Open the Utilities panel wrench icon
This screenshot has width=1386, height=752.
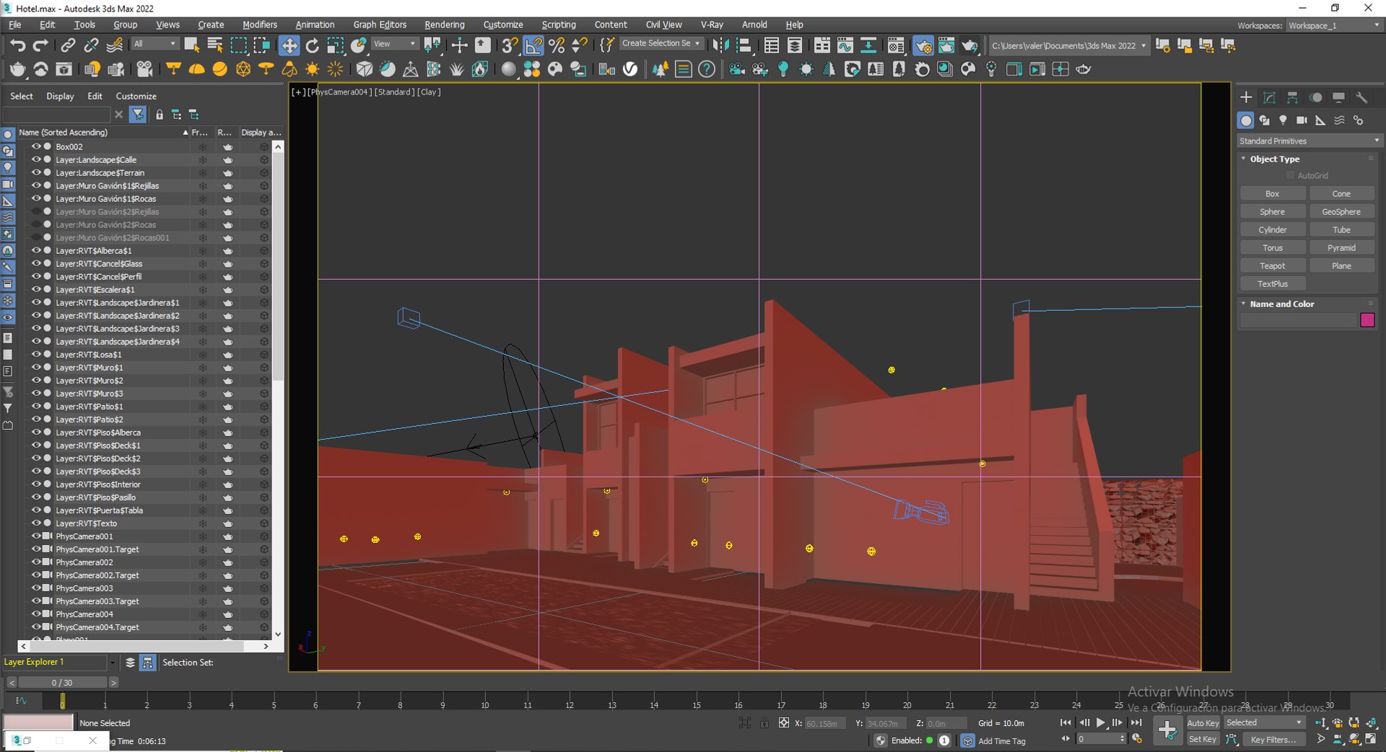click(x=1361, y=97)
